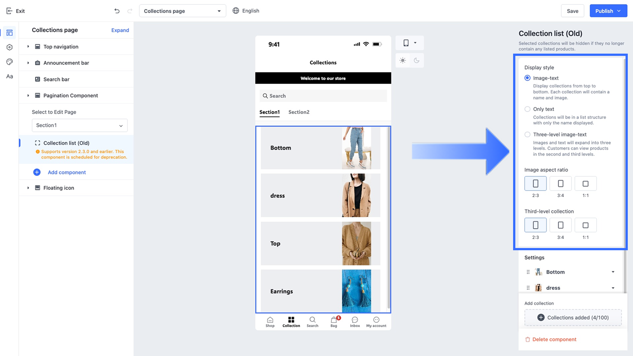
Task: Set Image aspect ratio to 1:1
Action: pos(585,183)
